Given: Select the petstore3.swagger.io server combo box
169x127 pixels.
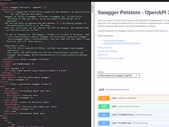Looking at the screenshot, I should [119, 76].
